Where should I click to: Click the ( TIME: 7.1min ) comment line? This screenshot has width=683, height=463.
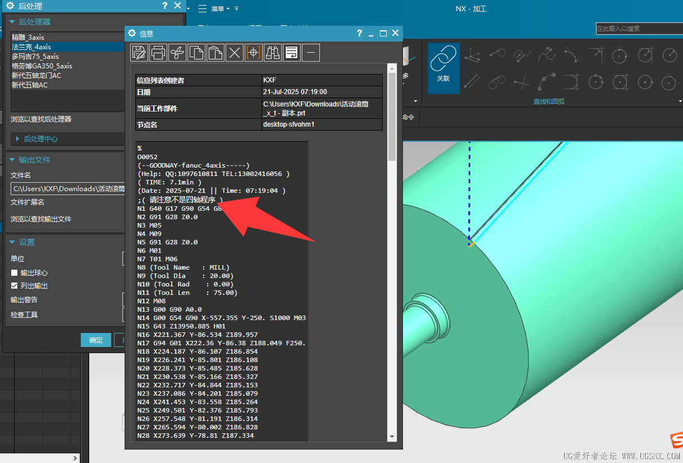pyautogui.click(x=169, y=182)
